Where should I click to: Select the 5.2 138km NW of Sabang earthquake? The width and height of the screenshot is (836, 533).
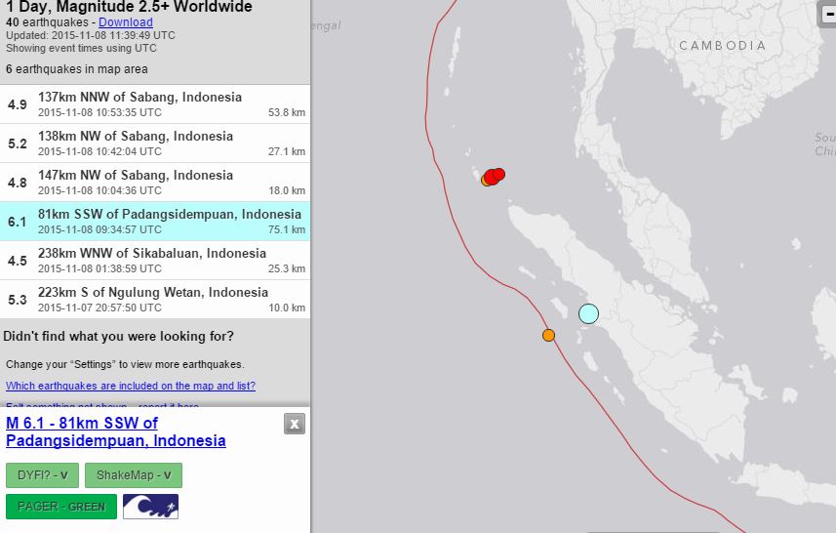155,143
